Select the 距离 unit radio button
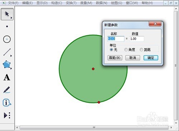 pyautogui.click(x=141, y=50)
